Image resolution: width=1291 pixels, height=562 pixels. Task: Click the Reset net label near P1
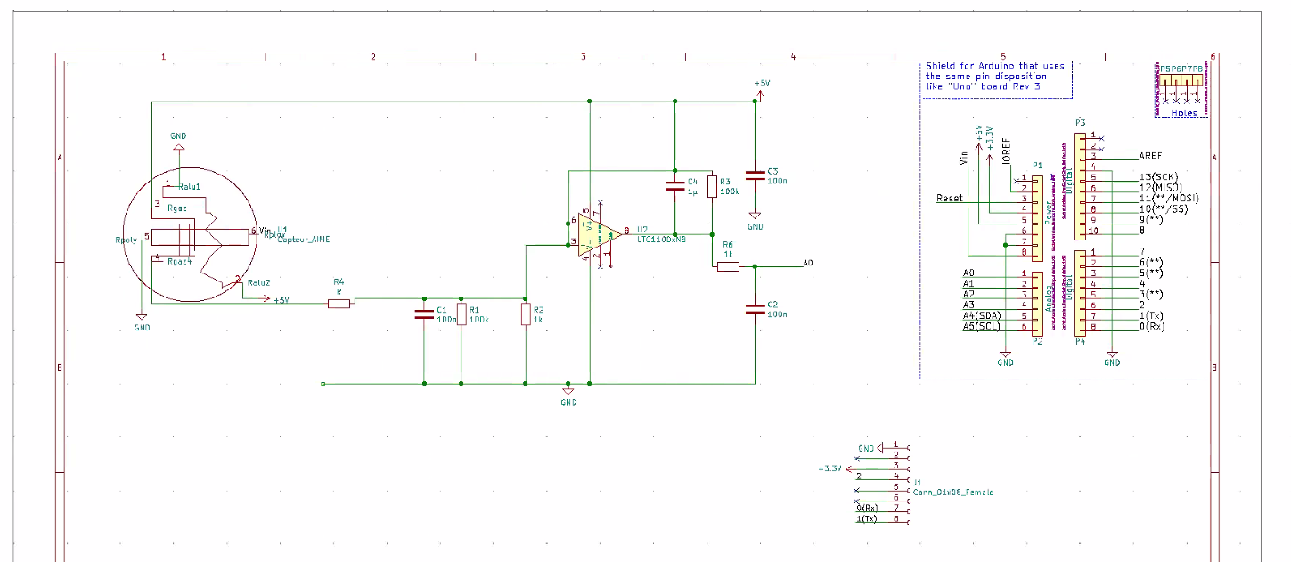pyautogui.click(x=949, y=198)
